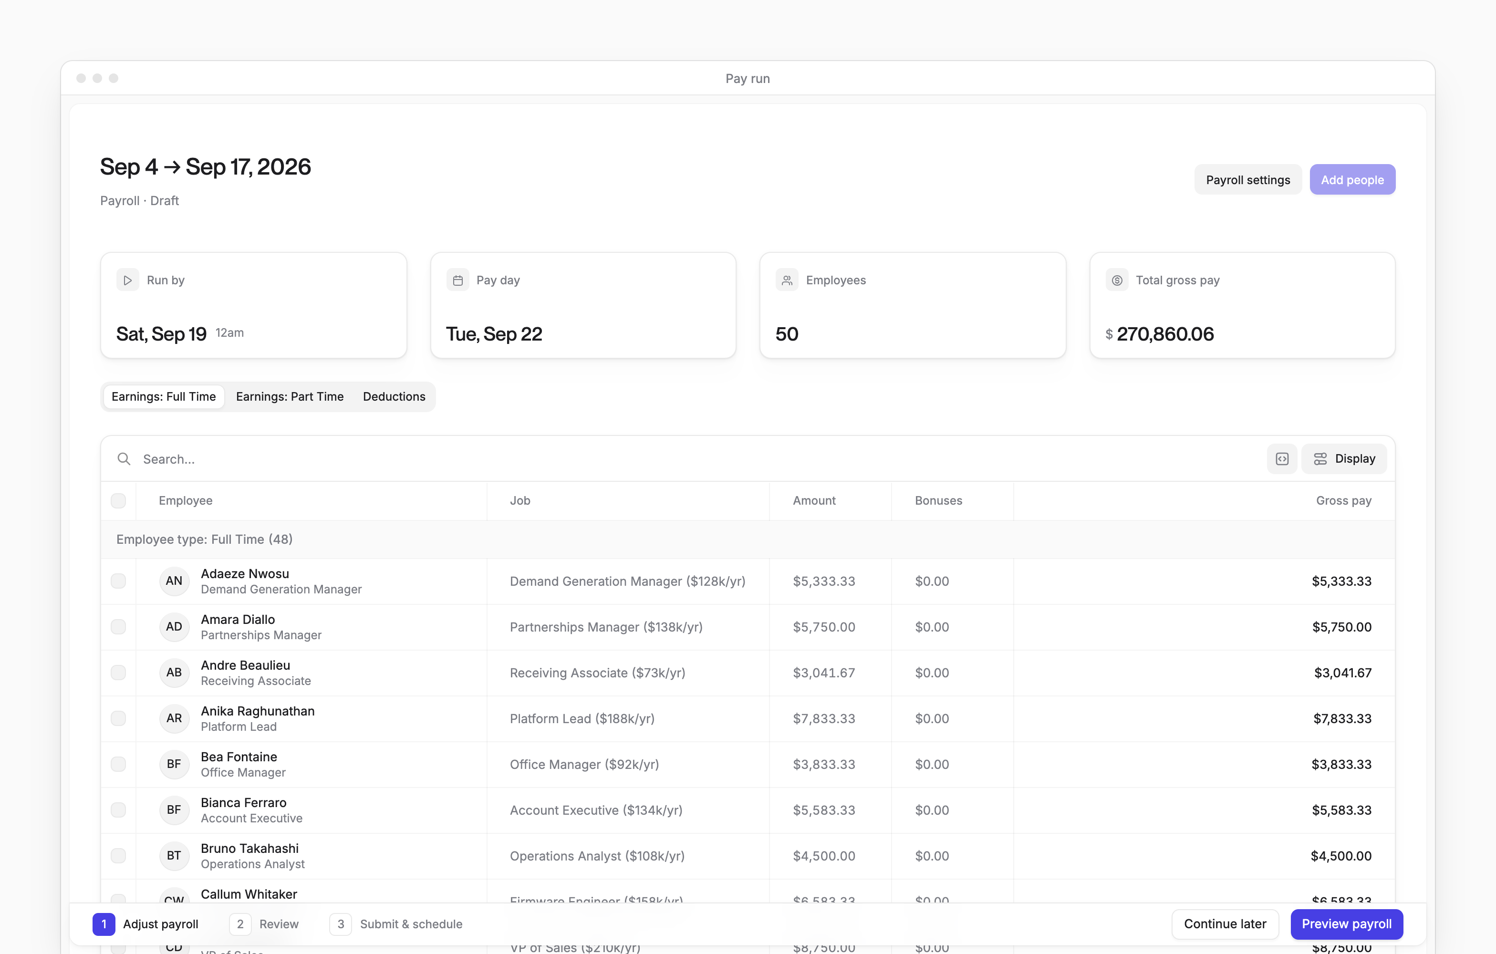Click Continue later
Screen dimensions: 1496x954
tap(1225, 924)
